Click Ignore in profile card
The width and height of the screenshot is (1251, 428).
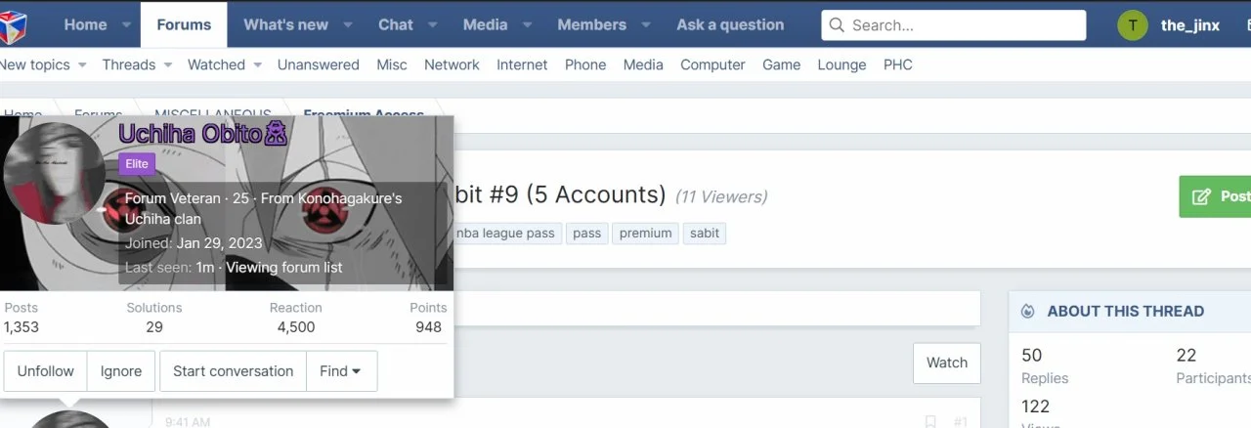pos(121,371)
